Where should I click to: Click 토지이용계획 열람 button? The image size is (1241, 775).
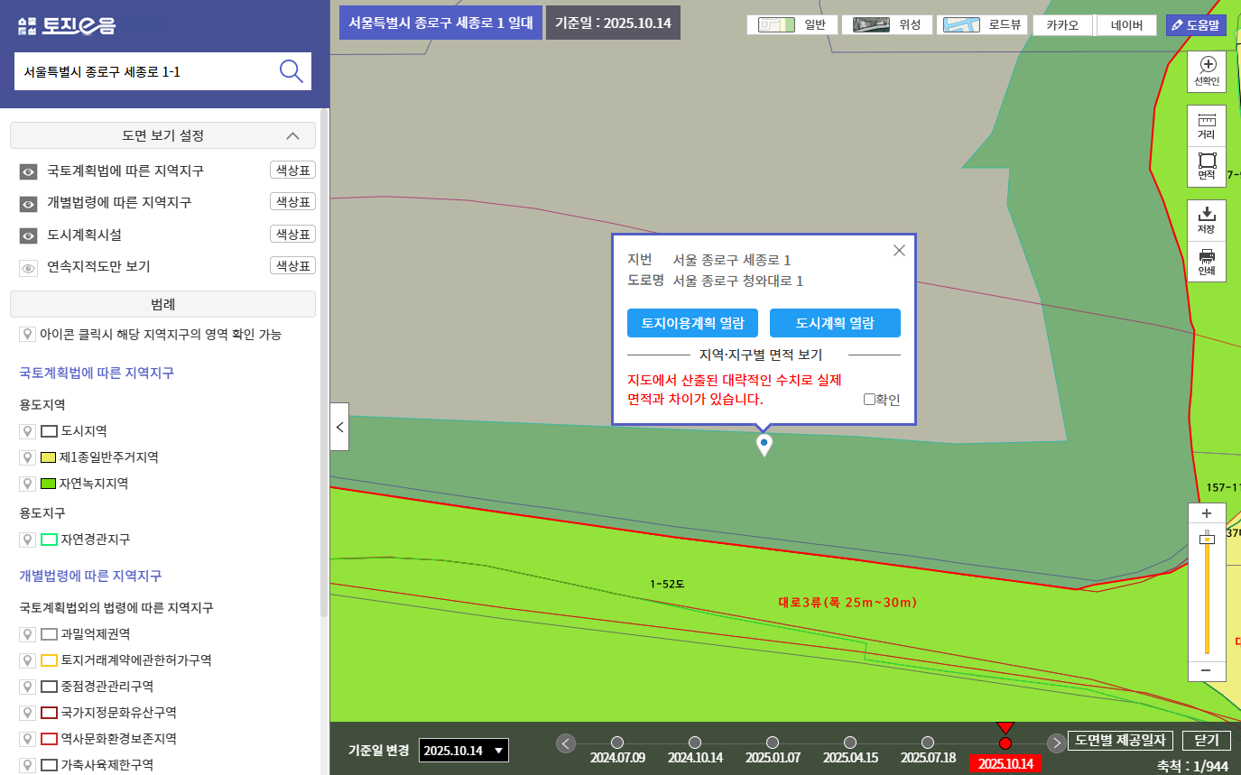click(x=692, y=323)
